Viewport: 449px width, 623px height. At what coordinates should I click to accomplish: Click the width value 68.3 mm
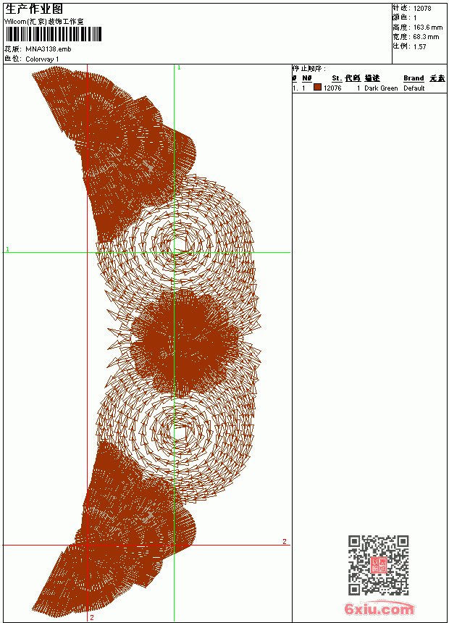coord(426,37)
